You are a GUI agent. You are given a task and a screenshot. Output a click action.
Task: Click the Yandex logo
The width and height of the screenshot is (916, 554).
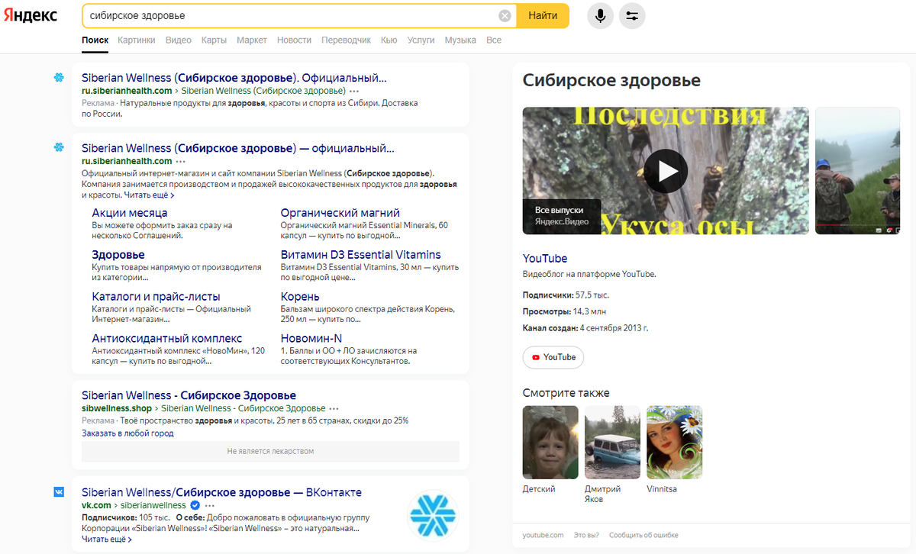[x=31, y=15]
